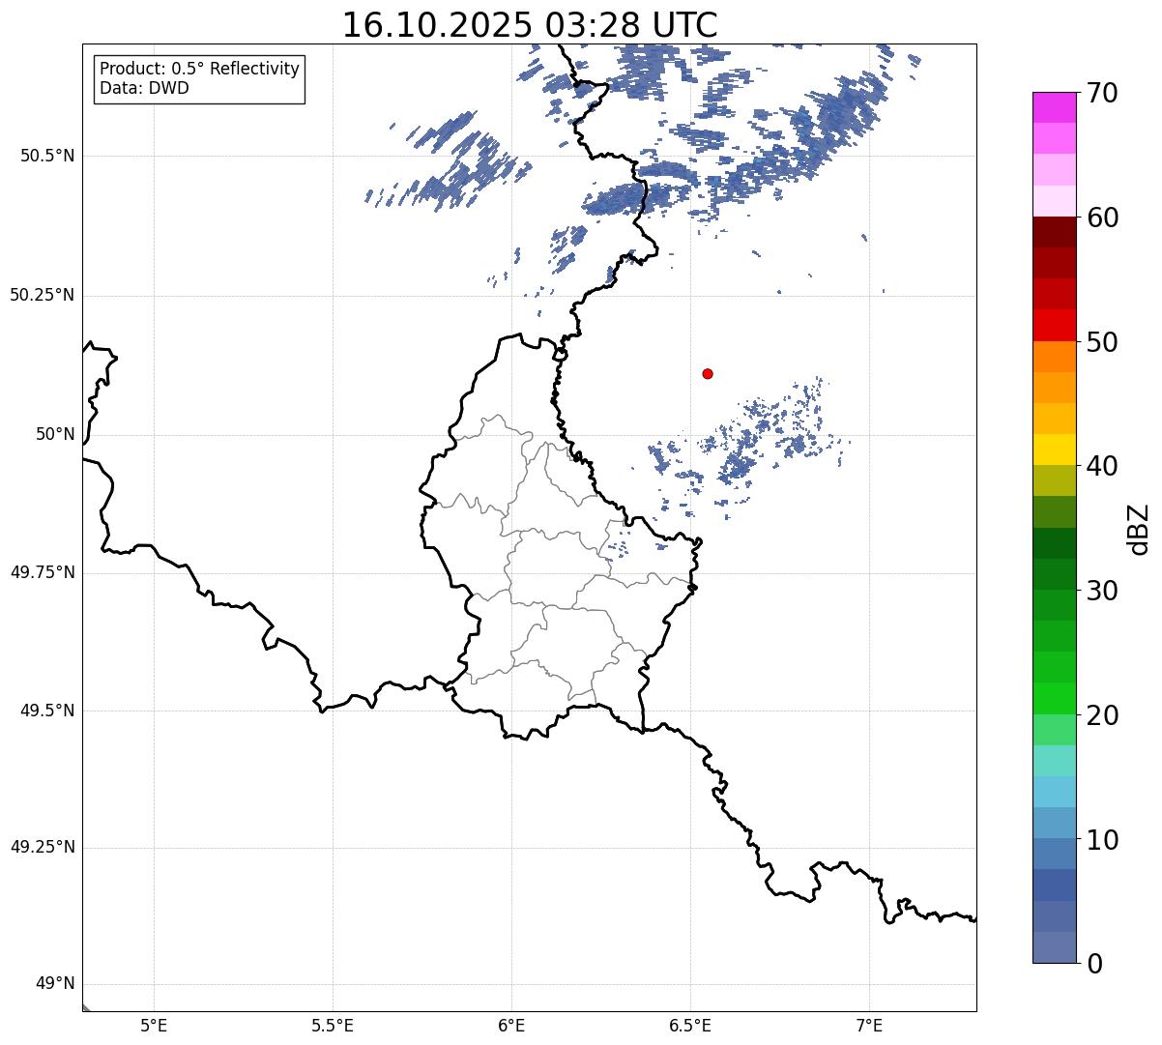Click the latitude label "50.5°N"
The image size is (1162, 1045).
tap(47, 156)
